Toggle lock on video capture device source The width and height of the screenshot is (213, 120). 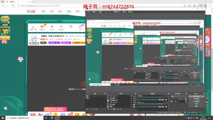click(134, 100)
